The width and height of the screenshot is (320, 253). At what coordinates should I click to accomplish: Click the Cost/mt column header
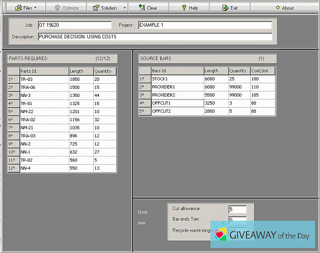(262, 71)
